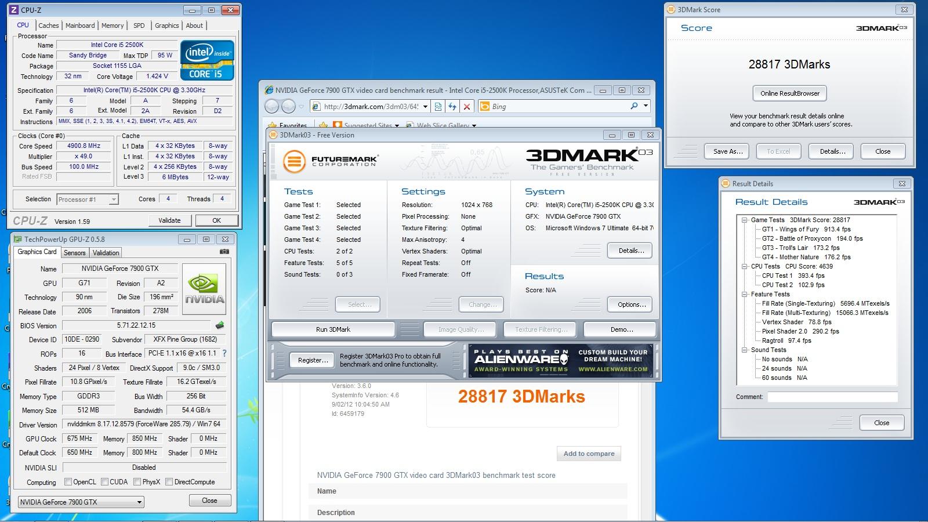This screenshot has width=928, height=522.
Task: Collapse the CPU Tests tree node
Action: (745, 266)
